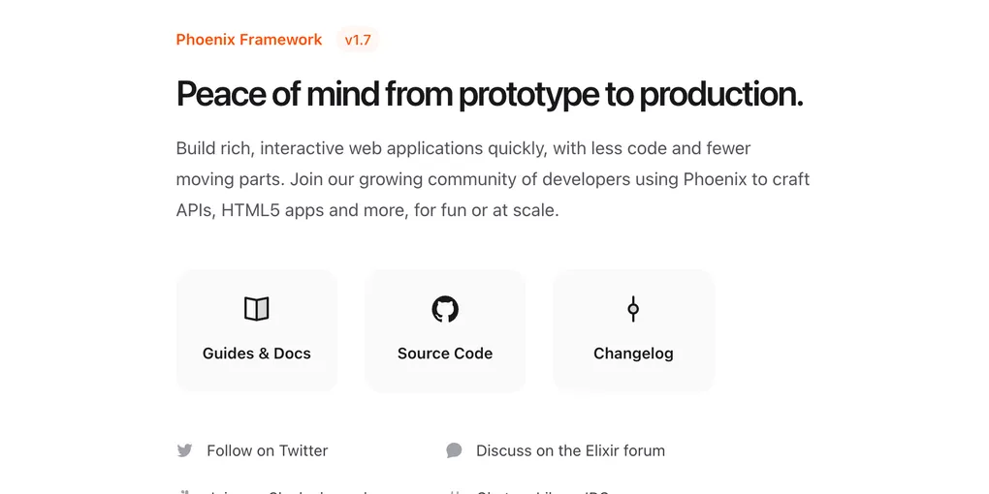Click the GitHub octocat icon
989x494 pixels.
[x=445, y=309]
